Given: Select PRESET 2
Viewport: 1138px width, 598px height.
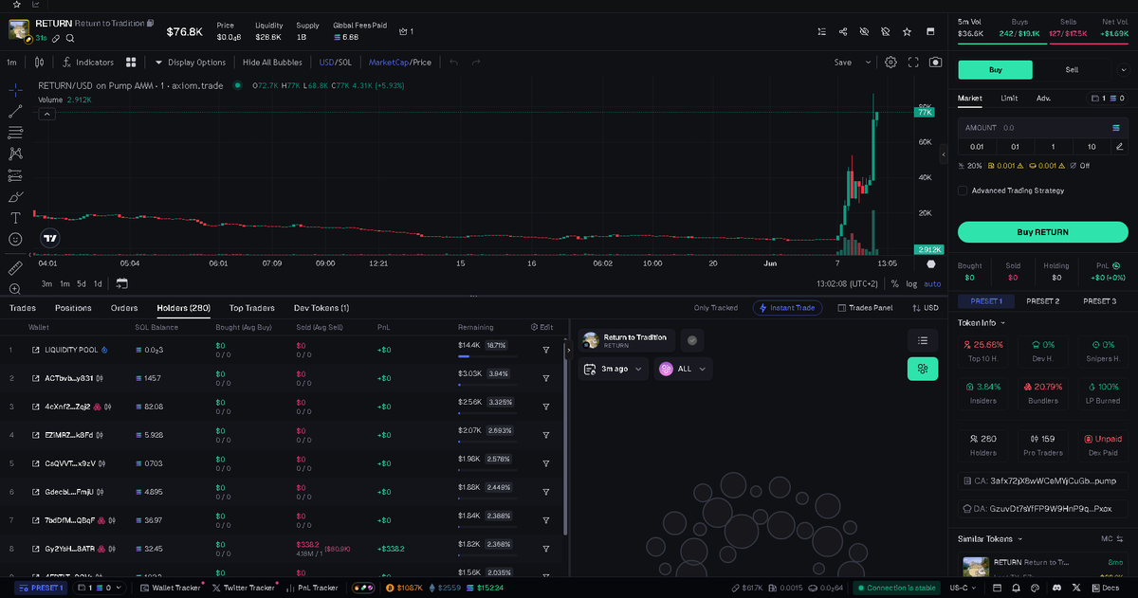Looking at the screenshot, I should 1042,301.
